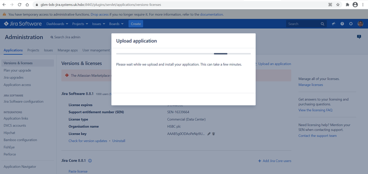Delete the license key with the trash icon

coord(214,134)
